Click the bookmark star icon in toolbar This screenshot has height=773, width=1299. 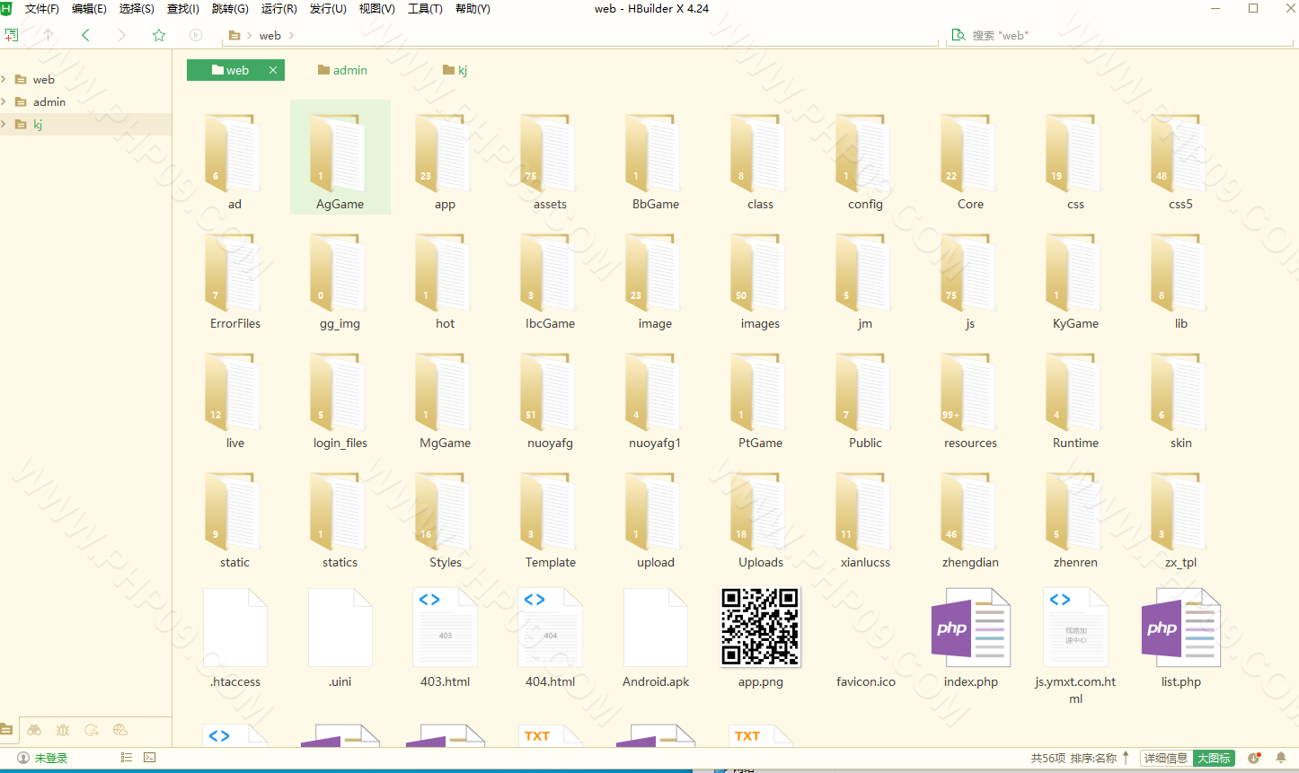tap(159, 35)
